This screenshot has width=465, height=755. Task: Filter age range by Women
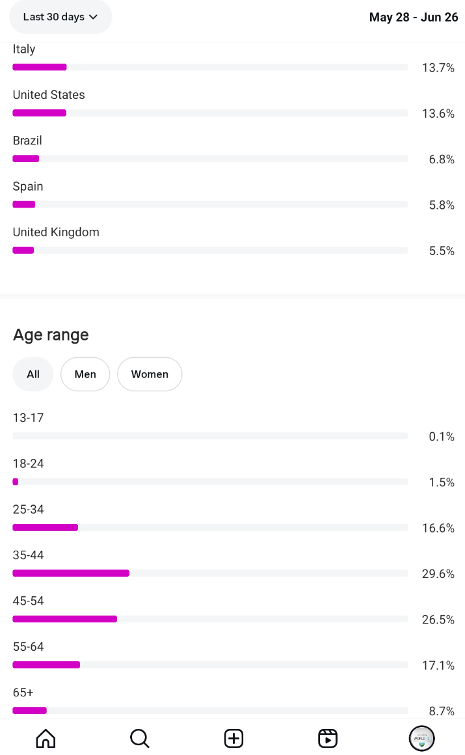tap(150, 374)
